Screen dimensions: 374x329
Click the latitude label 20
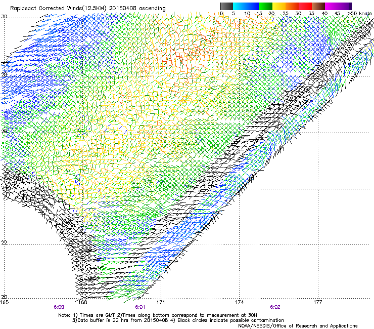click(x=4, y=297)
